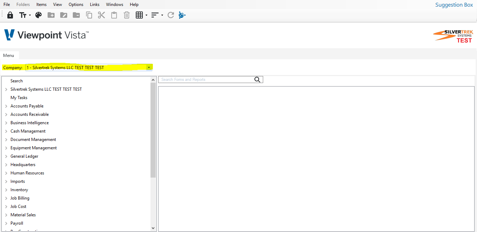477x232 pixels.
Task: Expand the Business Intelligence node
Action: coord(6,123)
